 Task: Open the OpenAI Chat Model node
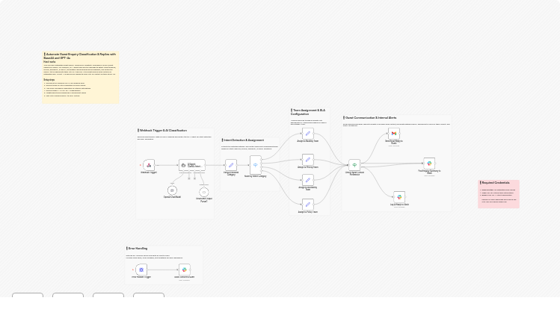click(172, 190)
